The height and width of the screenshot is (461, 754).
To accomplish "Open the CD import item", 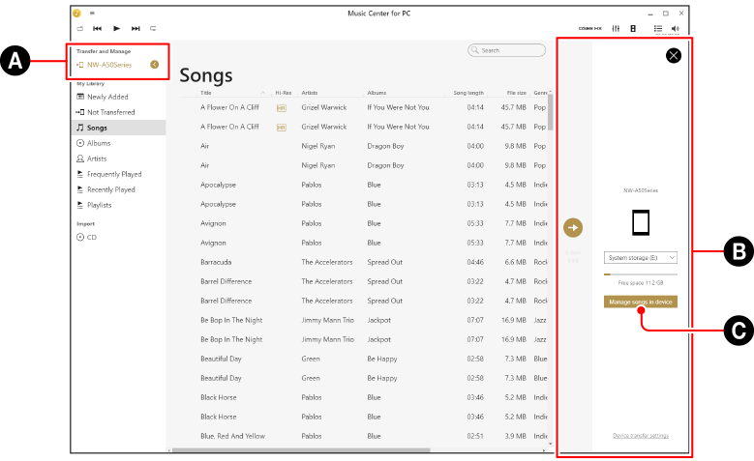I will [x=92, y=237].
